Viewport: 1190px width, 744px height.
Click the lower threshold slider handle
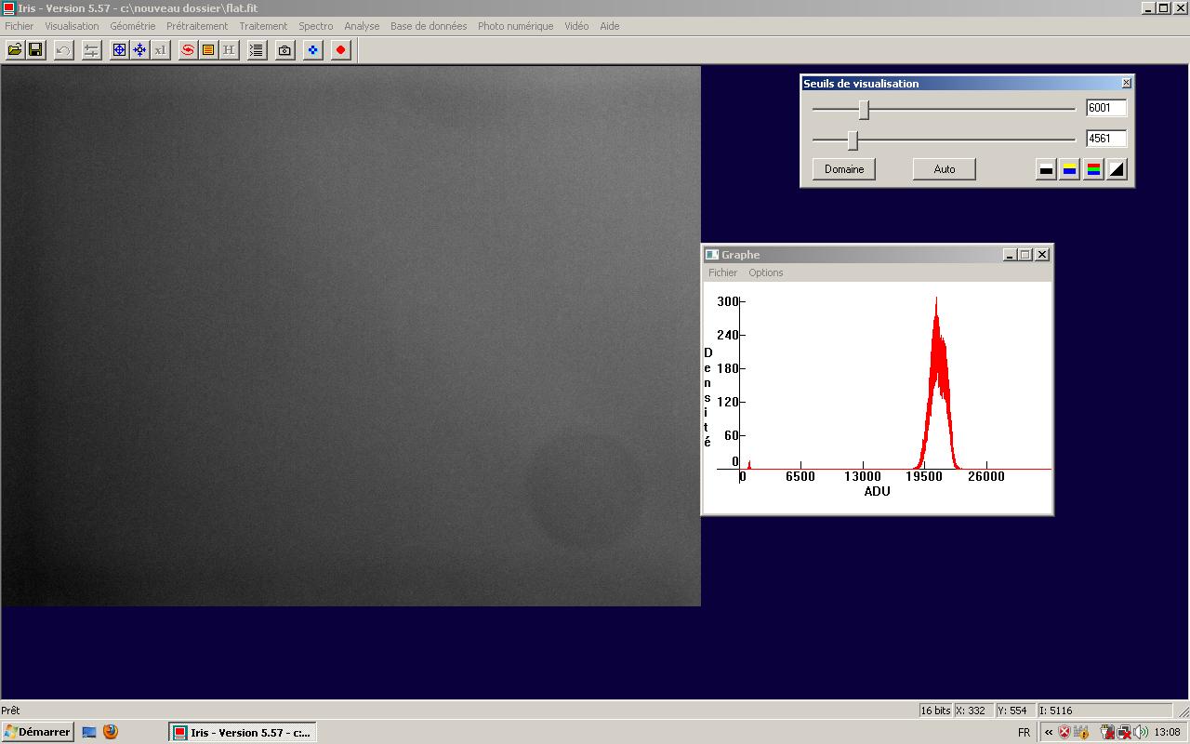tap(853, 140)
